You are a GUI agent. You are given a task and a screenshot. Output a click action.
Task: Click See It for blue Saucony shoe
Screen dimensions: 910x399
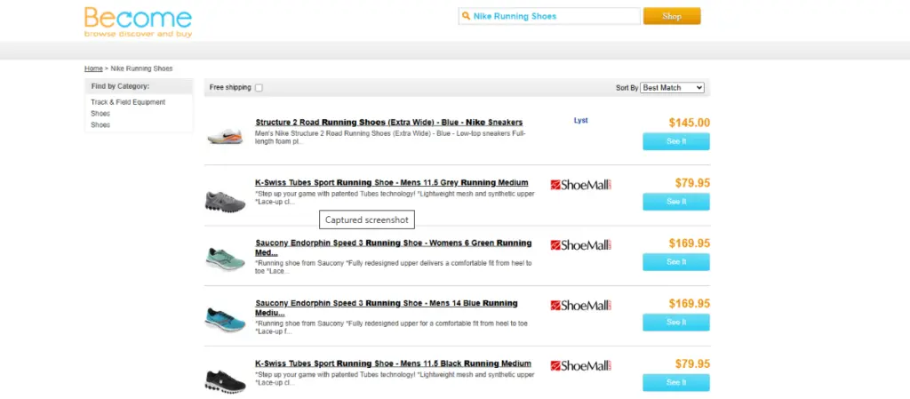point(676,323)
